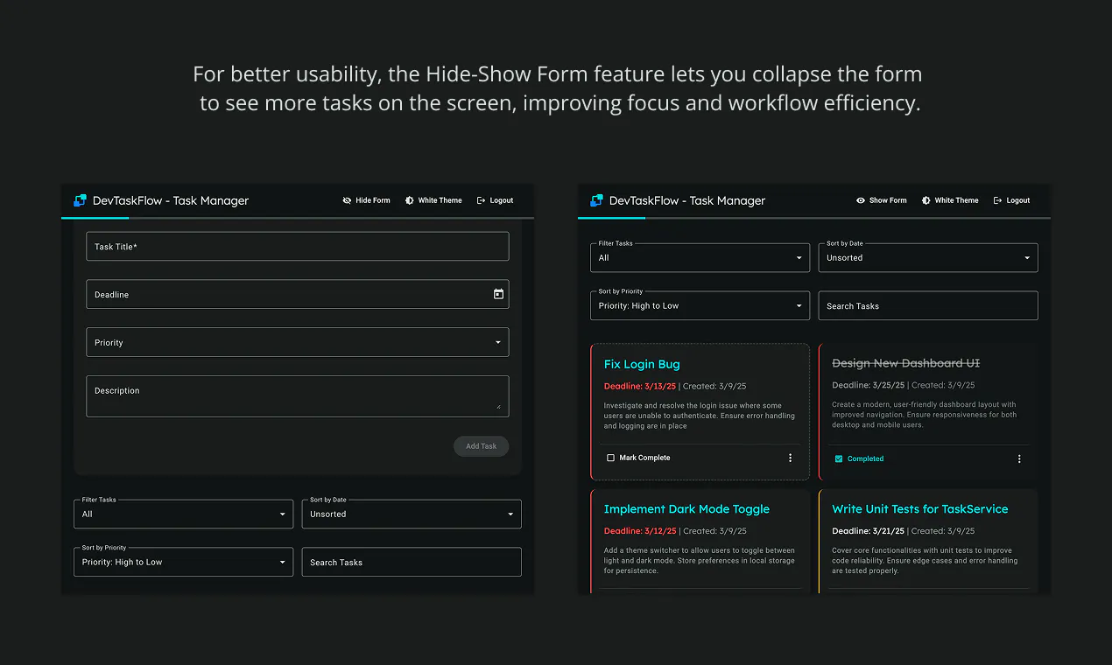Viewport: 1112px width, 665px height.
Task: Click Logout arrow icon in right window
Action: (997, 200)
